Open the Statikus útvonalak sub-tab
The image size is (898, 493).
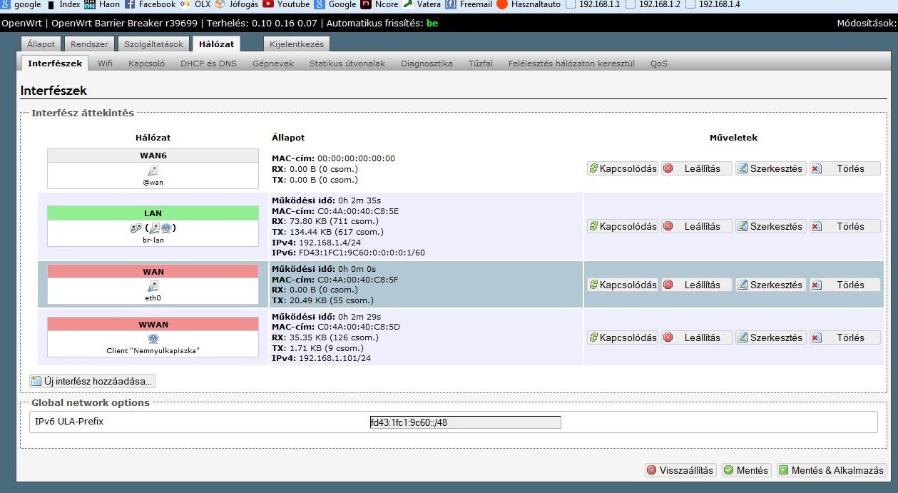tap(347, 63)
